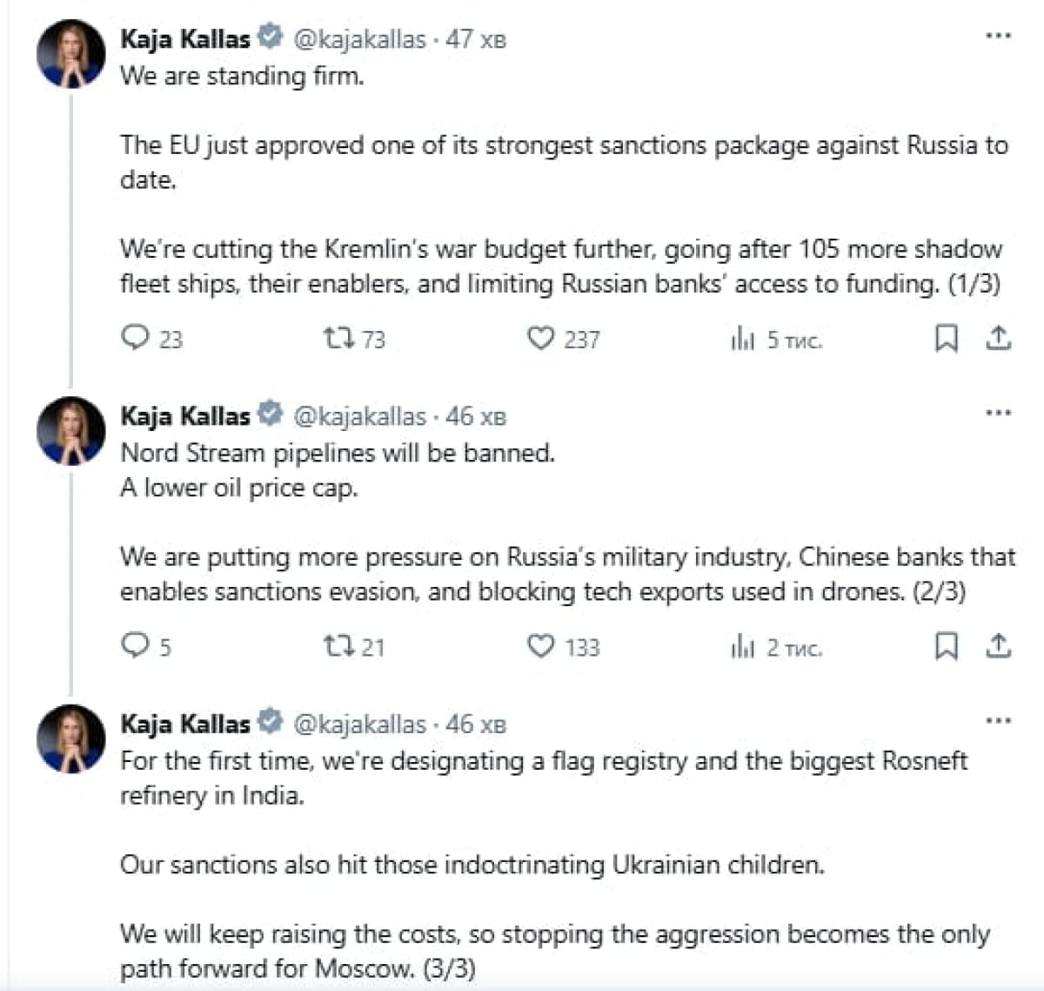Screen dimensions: 1044x991
Task: Click Kaja Kallas avatar on second tweet
Action: coord(70,431)
